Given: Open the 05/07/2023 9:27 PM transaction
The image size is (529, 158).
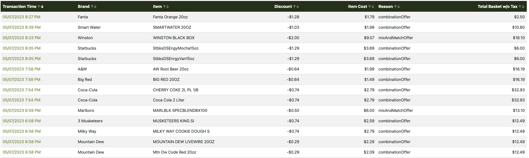Looking at the screenshot, I should click(x=21, y=17).
